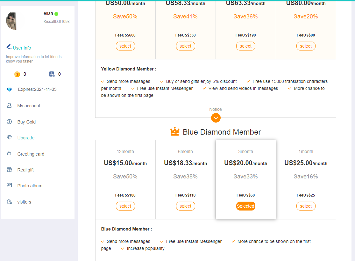Select Blue Diamond 6month plan
This screenshot has height=261, width=355.
click(x=185, y=206)
